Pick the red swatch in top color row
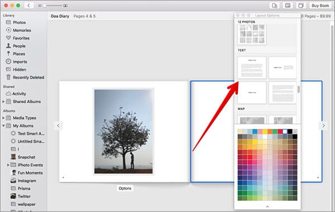This screenshot has height=212, width=335. pyautogui.click(x=280, y=131)
